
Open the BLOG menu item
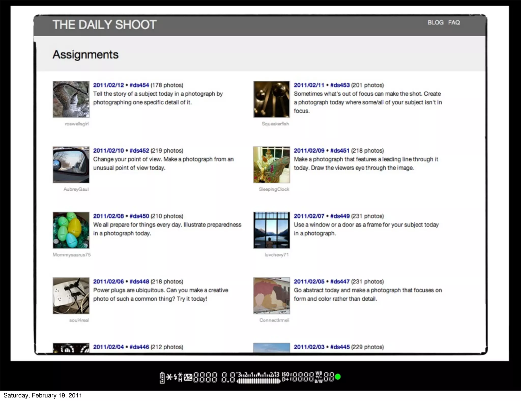(435, 23)
